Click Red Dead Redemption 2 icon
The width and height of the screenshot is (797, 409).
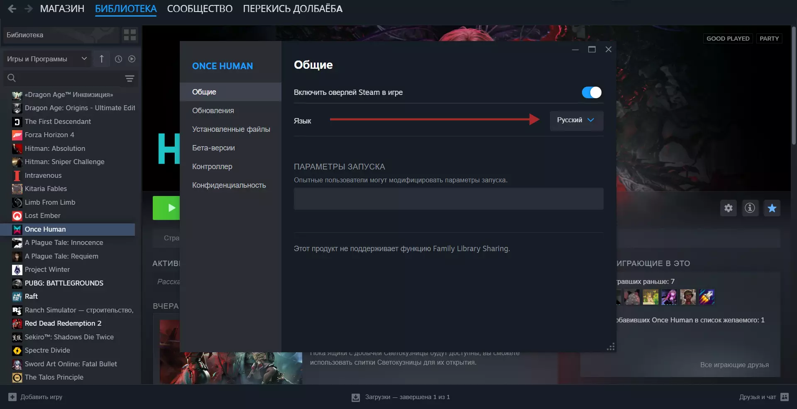(17, 324)
